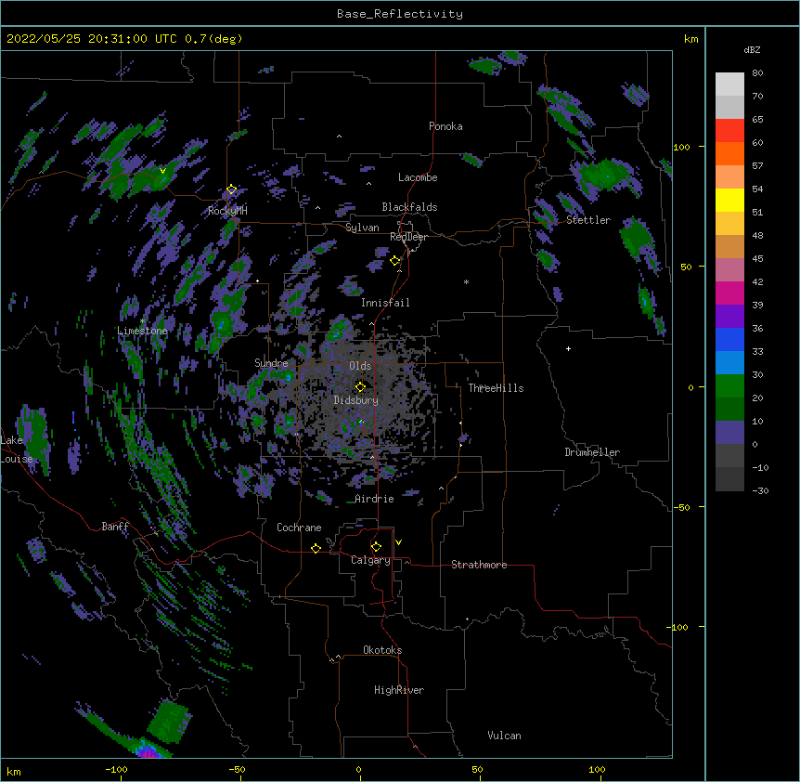The height and width of the screenshot is (782, 800).
Task: Click the yellow diamond marker south of RedDeer
Action: tap(395, 261)
